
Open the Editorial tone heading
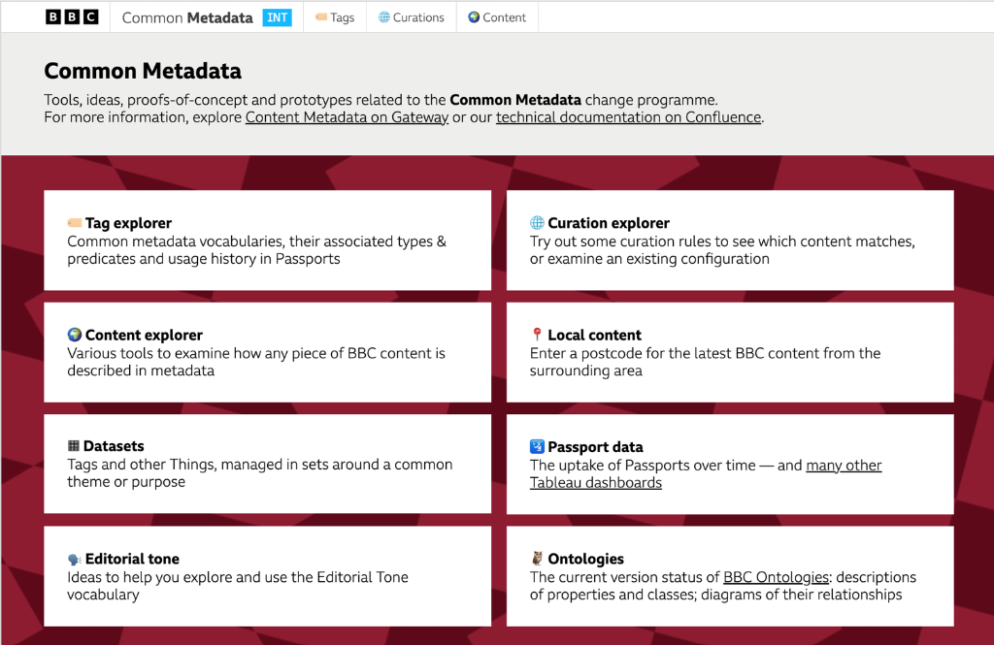tap(132, 559)
